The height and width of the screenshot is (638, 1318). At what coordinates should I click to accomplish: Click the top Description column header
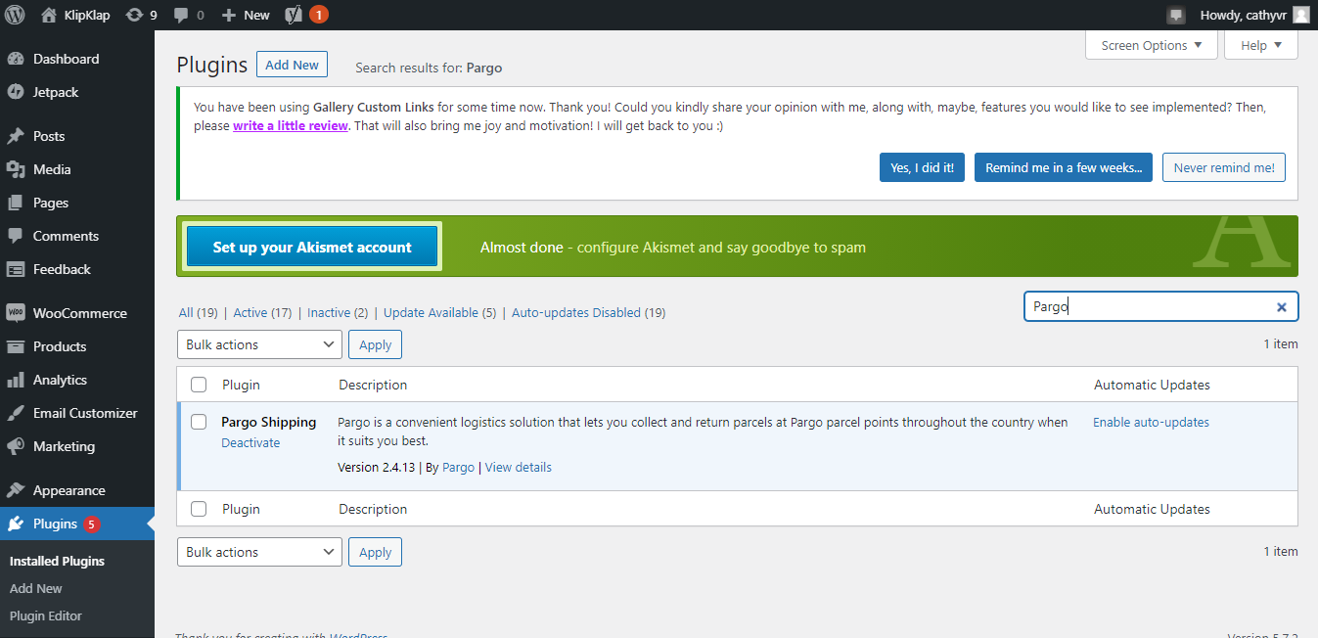coord(373,385)
